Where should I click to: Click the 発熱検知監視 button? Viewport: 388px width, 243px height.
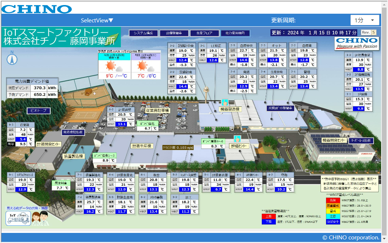point(73,132)
